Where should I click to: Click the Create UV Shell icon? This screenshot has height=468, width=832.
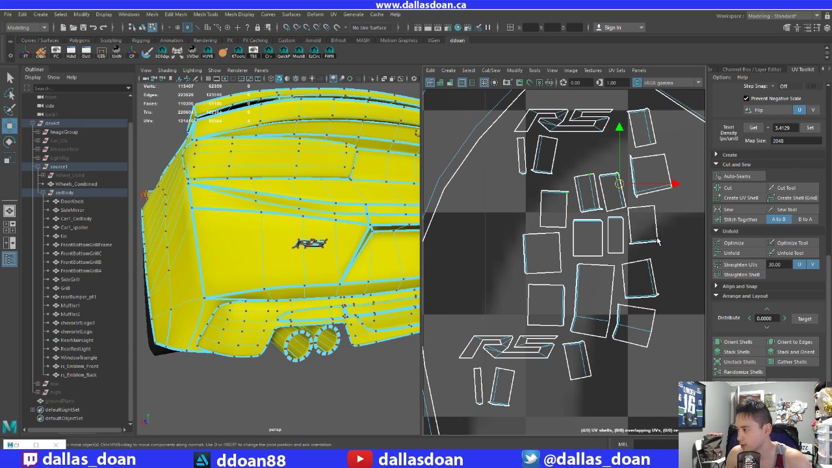pos(718,198)
